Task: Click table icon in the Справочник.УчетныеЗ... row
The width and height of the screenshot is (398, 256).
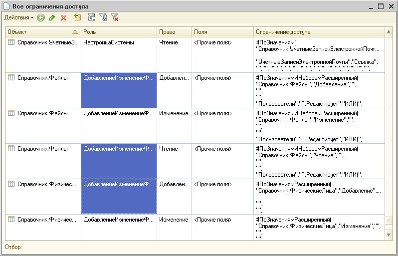Action: pos(11,42)
